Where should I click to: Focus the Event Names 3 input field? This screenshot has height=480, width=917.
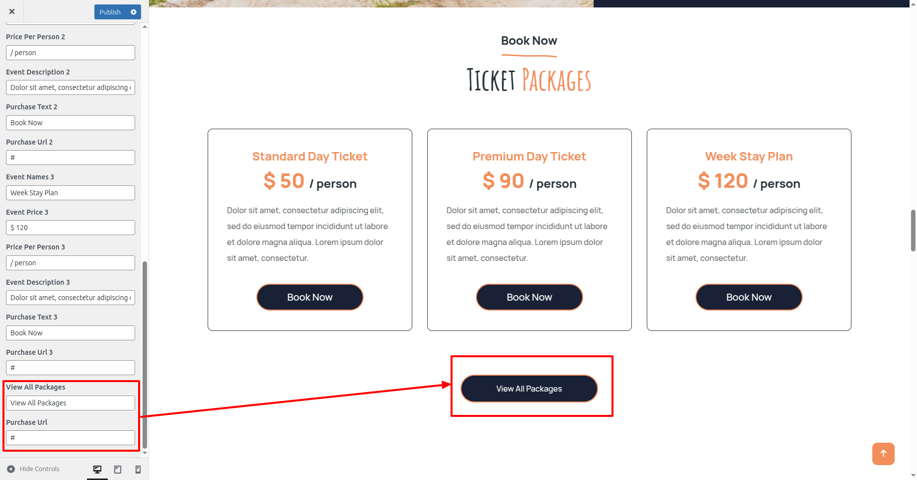pyautogui.click(x=71, y=193)
